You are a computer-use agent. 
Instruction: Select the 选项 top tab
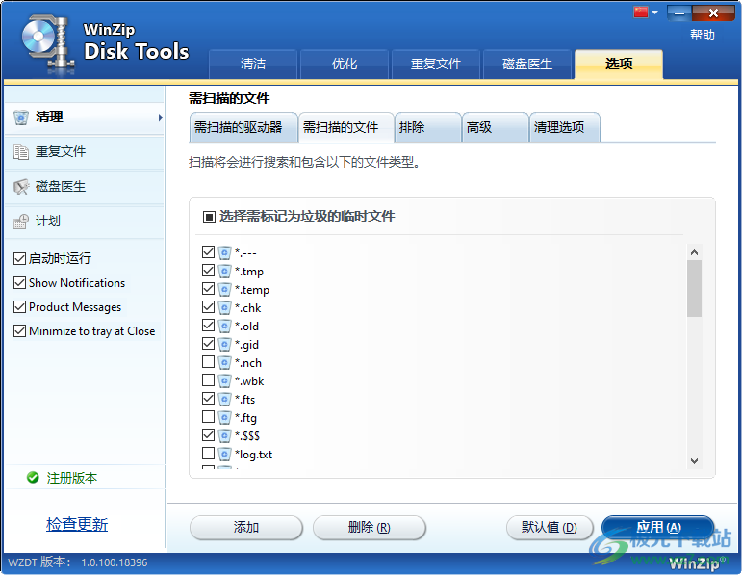click(619, 64)
